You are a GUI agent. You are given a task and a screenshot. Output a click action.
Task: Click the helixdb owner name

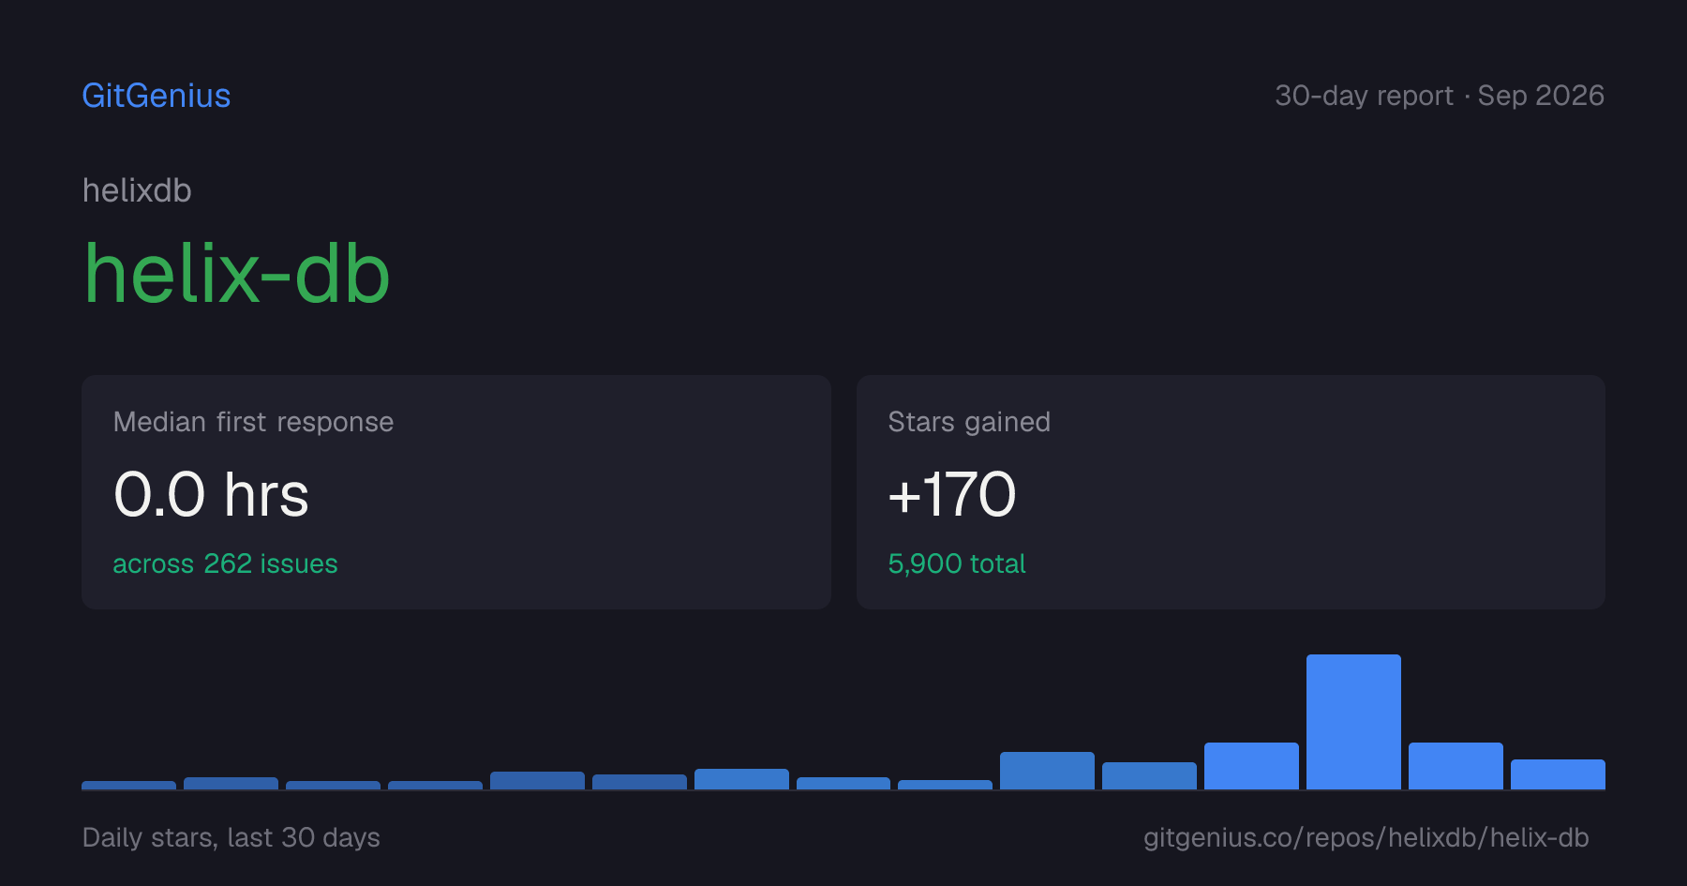(x=137, y=190)
